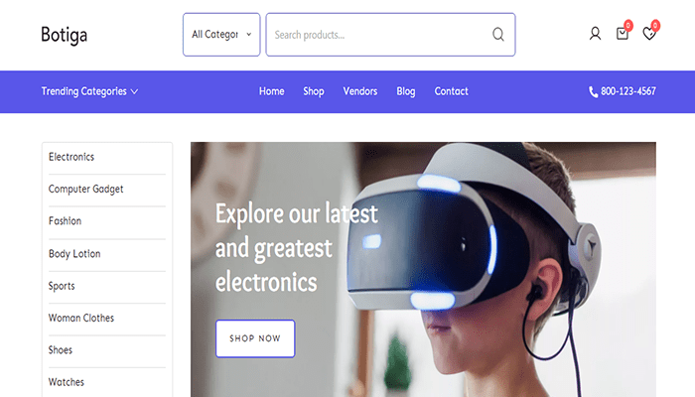Go to the Home menu item
Viewport: 695px width, 397px height.
pyautogui.click(x=272, y=91)
